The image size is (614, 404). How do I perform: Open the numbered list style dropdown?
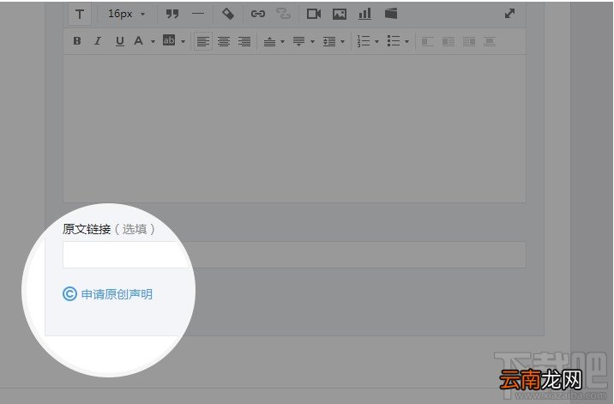376,41
